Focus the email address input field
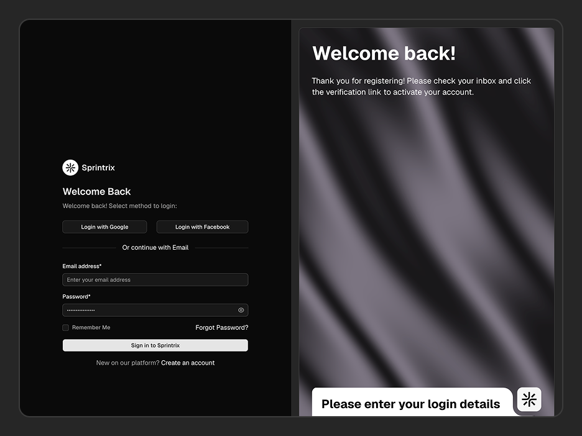Screen dimensions: 582x436 point(155,280)
